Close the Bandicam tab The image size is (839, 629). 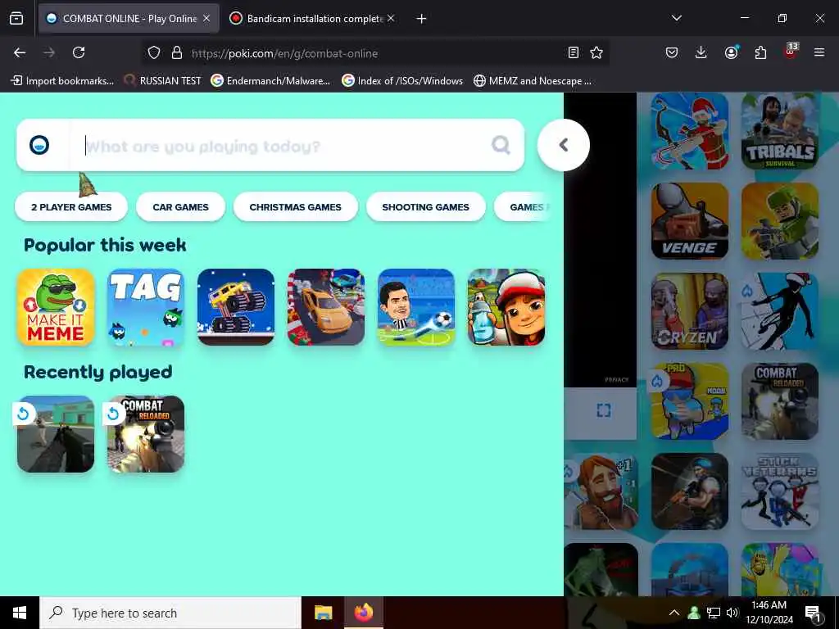[391, 18]
